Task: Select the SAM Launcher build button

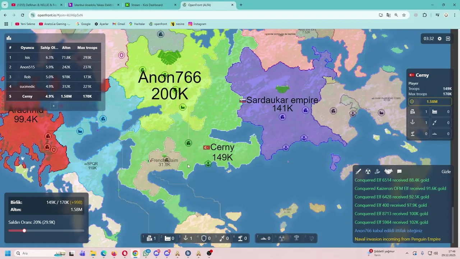Action: pyautogui.click(x=241, y=238)
